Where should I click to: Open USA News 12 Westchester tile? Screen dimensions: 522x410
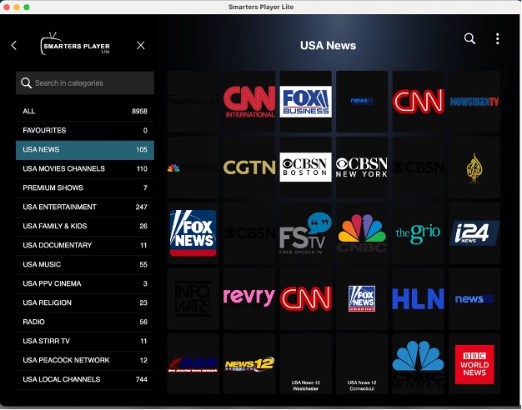point(305,364)
